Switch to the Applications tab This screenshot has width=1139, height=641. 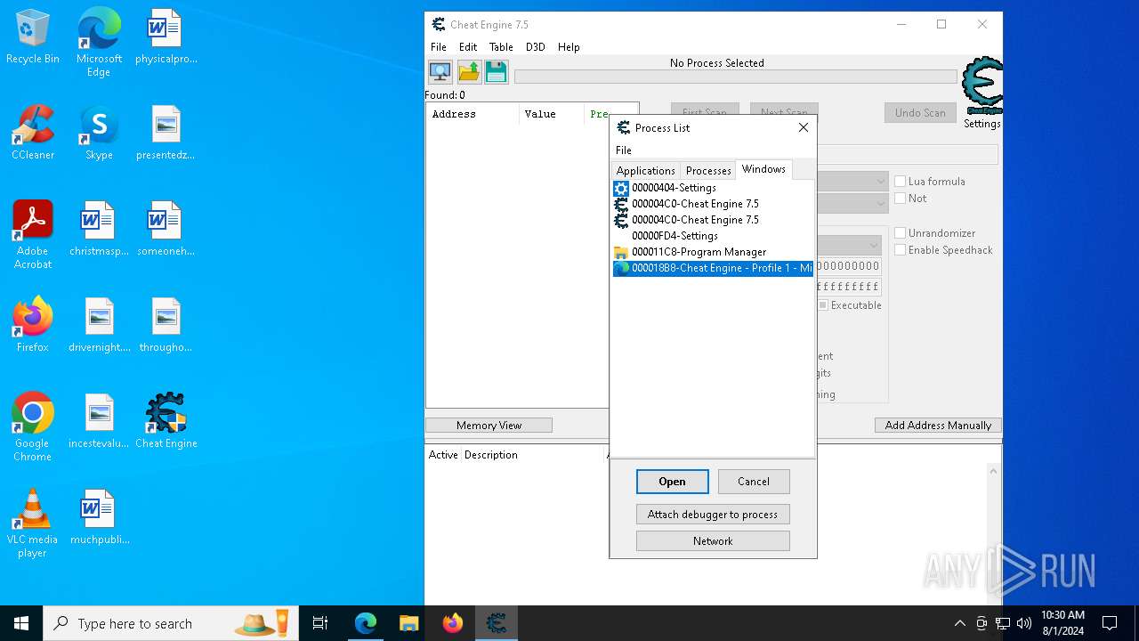(x=646, y=171)
